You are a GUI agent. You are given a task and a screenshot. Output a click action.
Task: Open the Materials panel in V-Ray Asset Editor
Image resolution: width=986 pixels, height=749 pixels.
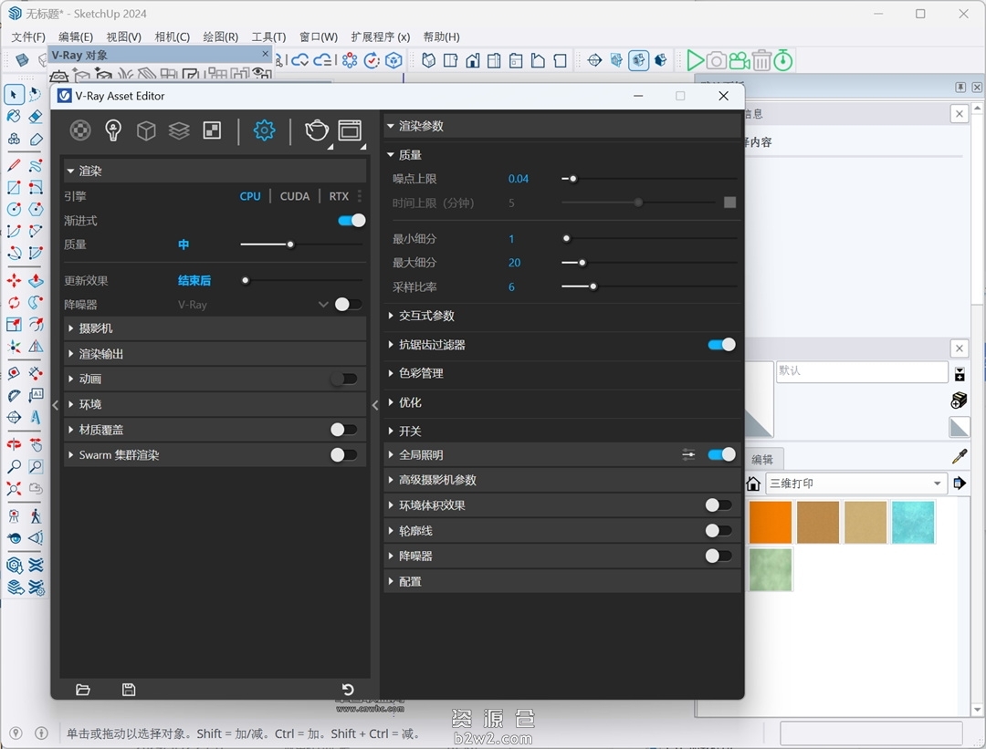point(79,130)
